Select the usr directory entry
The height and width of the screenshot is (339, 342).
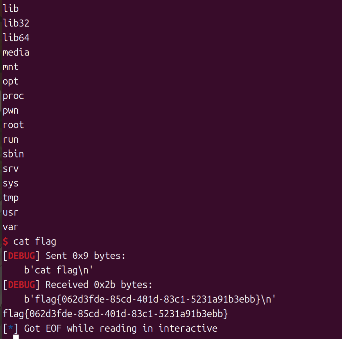[x=11, y=212]
